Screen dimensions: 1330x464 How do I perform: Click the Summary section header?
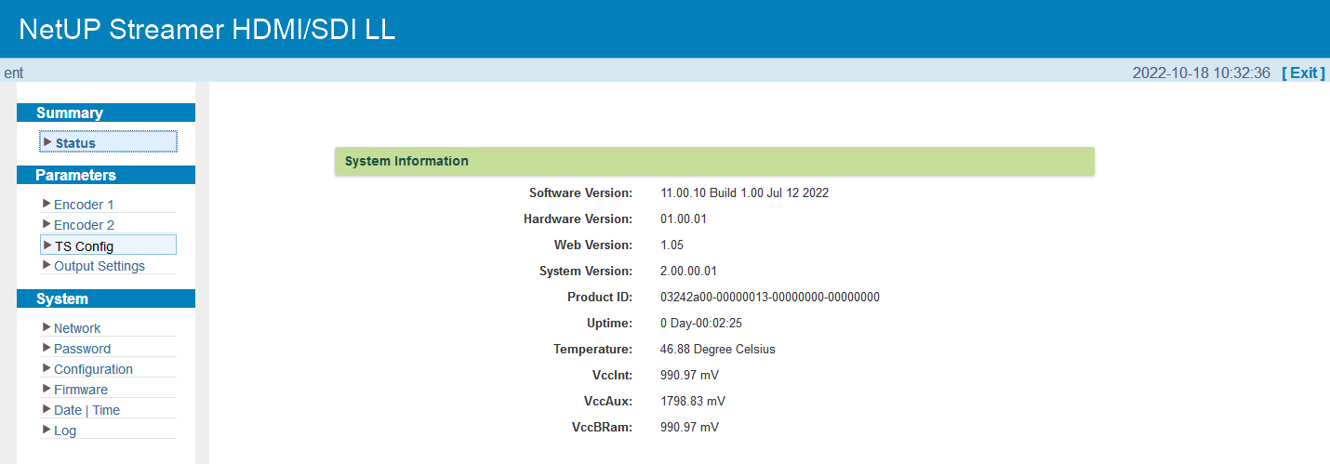tap(106, 113)
